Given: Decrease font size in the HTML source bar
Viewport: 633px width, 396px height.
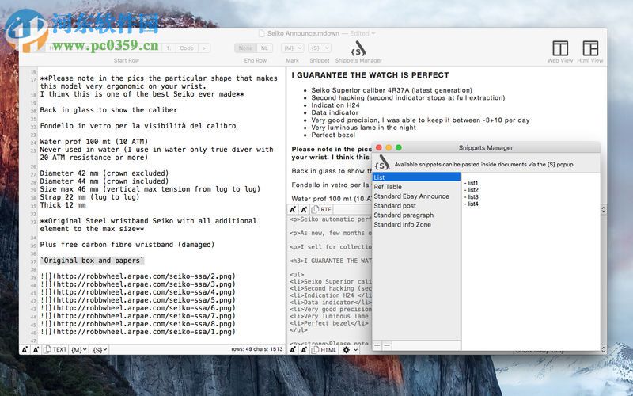Looking at the screenshot, I should [x=293, y=350].
